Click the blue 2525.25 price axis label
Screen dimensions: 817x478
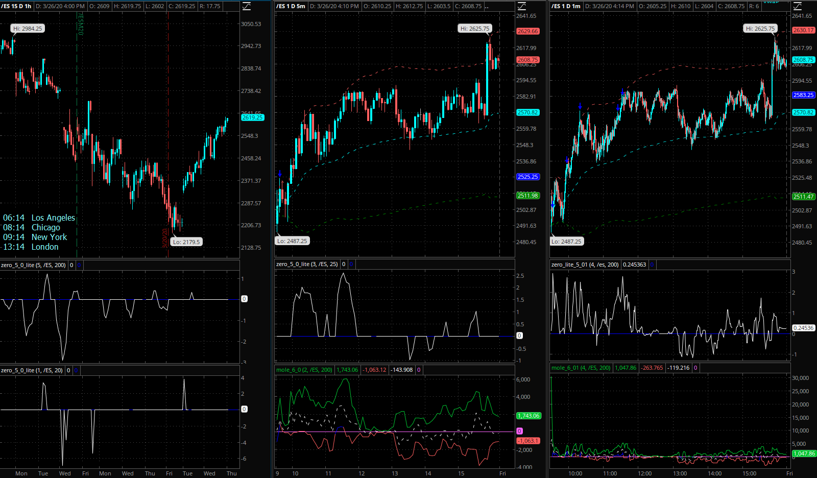[x=527, y=177]
